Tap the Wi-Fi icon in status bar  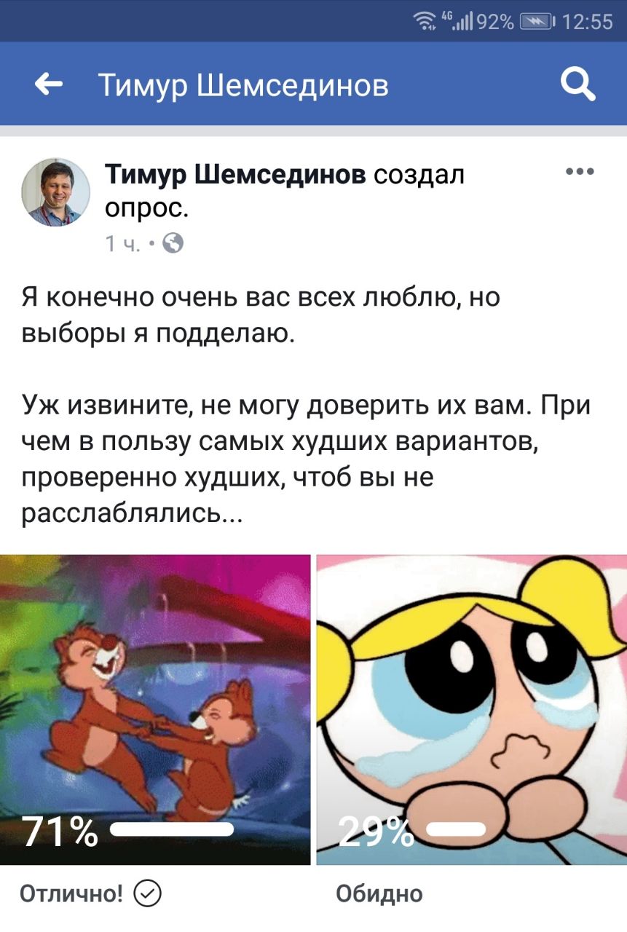point(425,22)
